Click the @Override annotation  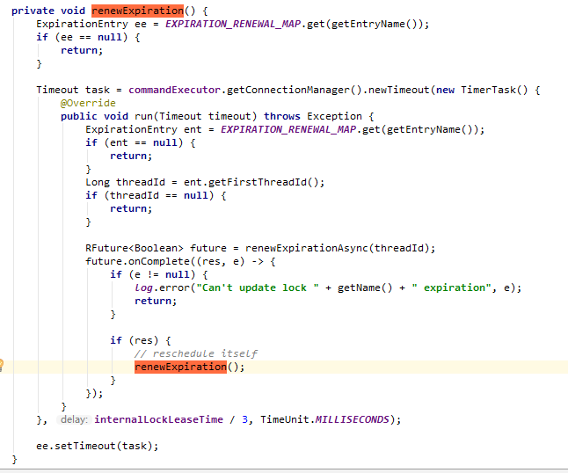point(88,103)
